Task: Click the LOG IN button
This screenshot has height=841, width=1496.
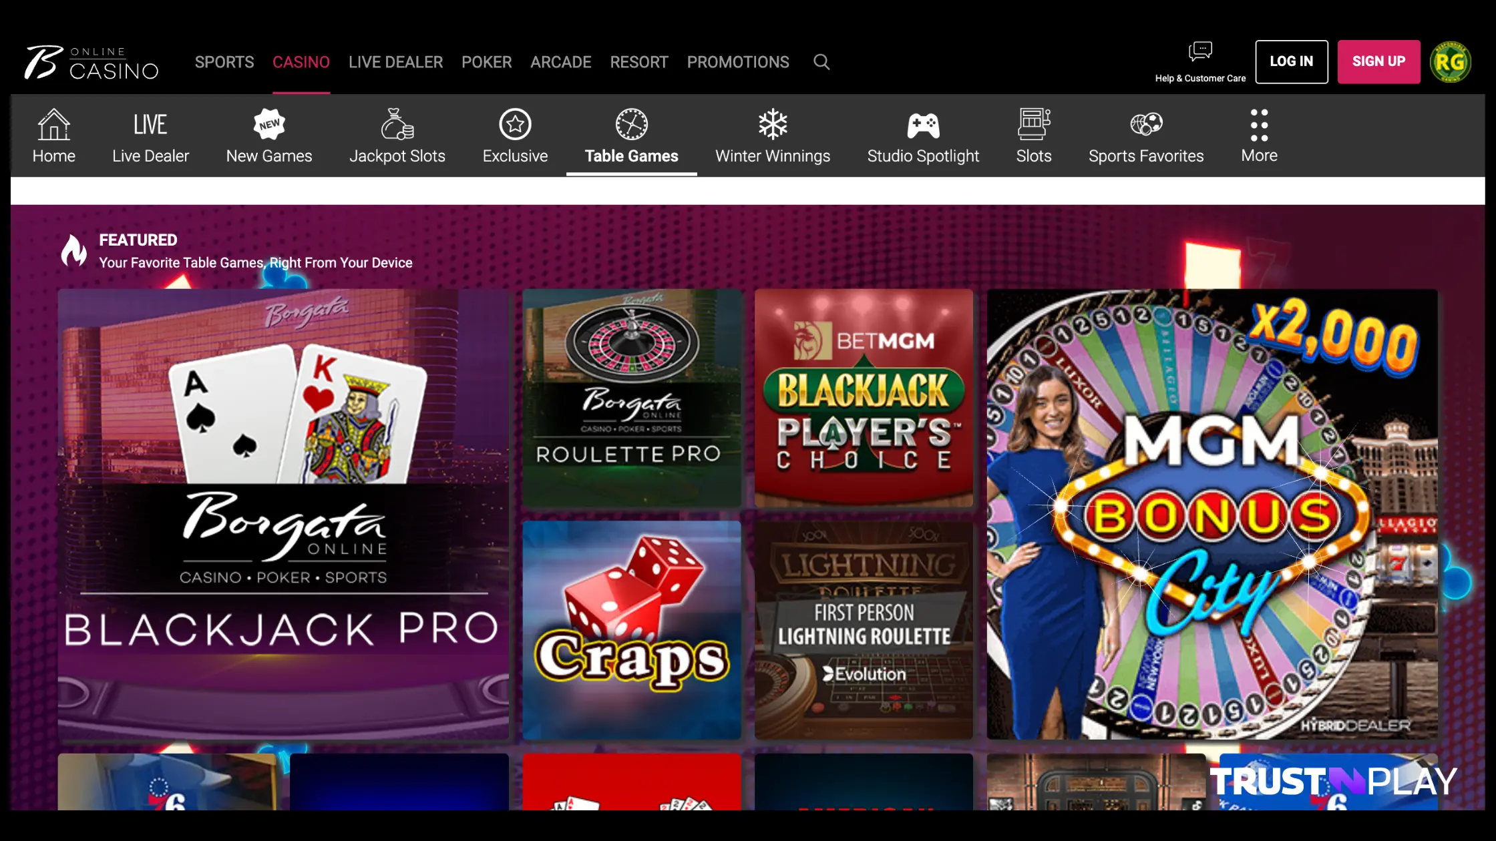Action: pyautogui.click(x=1292, y=61)
